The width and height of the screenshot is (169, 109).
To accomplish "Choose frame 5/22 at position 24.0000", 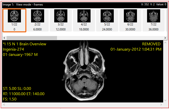I will click(x=107, y=20).
